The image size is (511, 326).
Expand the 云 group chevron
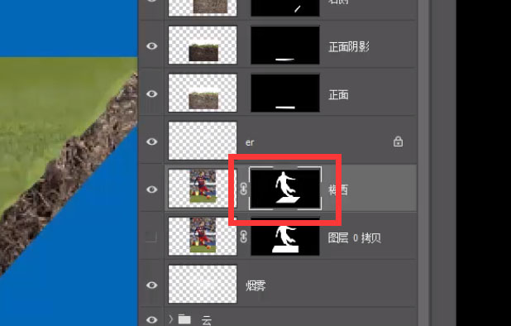171,319
